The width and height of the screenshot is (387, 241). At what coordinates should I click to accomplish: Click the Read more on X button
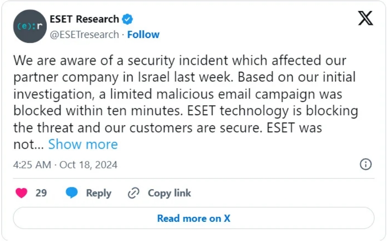coord(194,218)
